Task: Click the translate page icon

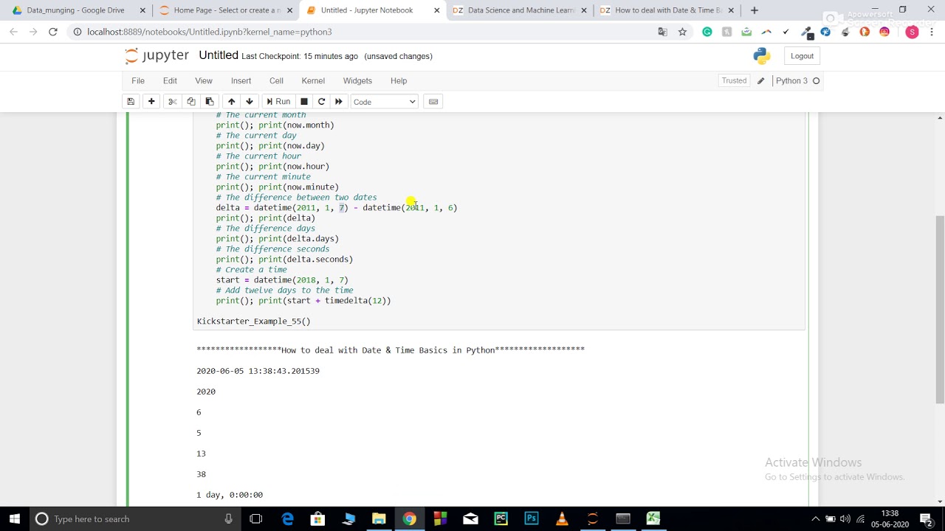Action: tap(662, 32)
